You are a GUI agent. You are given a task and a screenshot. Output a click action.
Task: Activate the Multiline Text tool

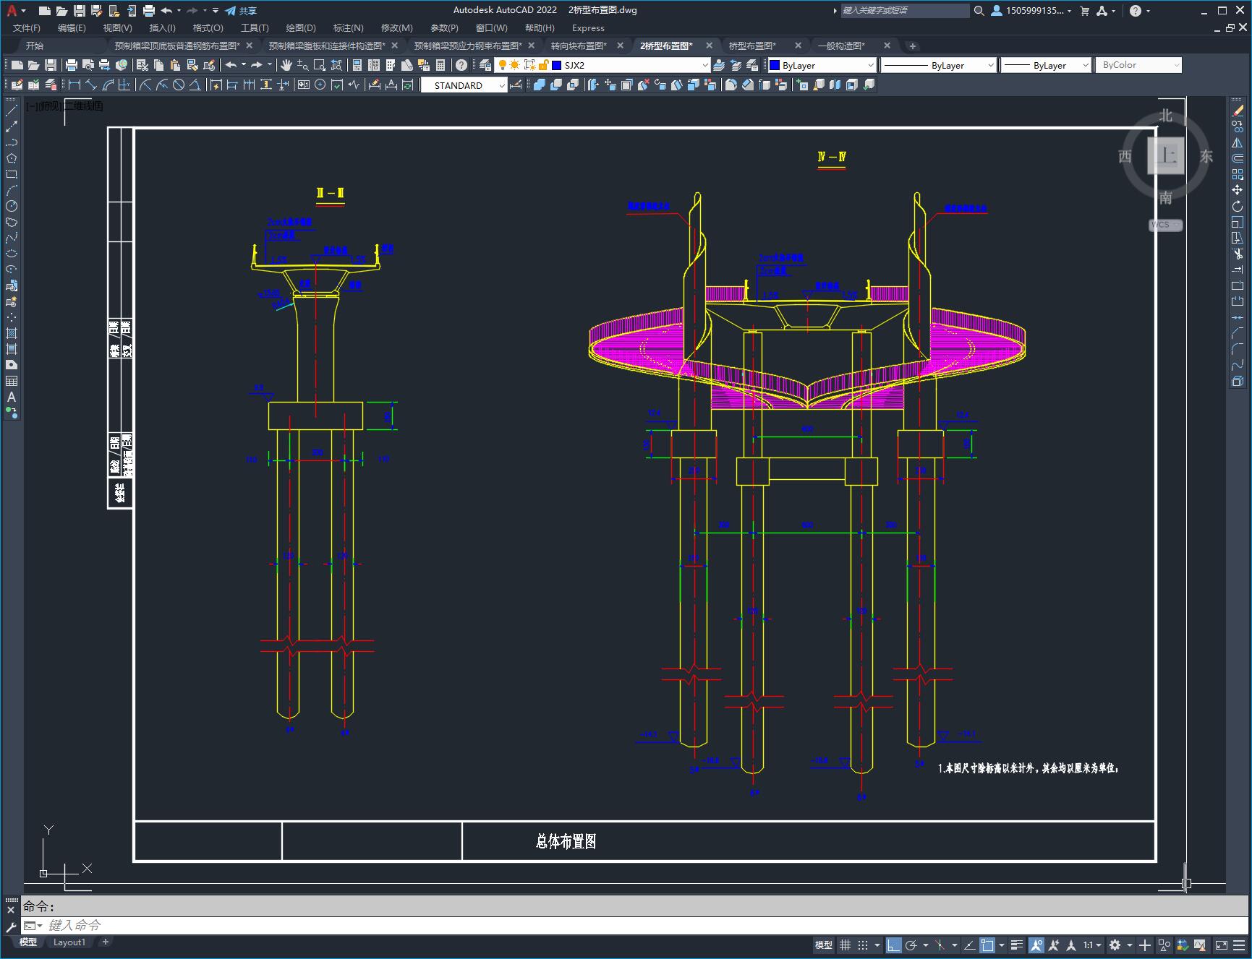click(x=12, y=397)
